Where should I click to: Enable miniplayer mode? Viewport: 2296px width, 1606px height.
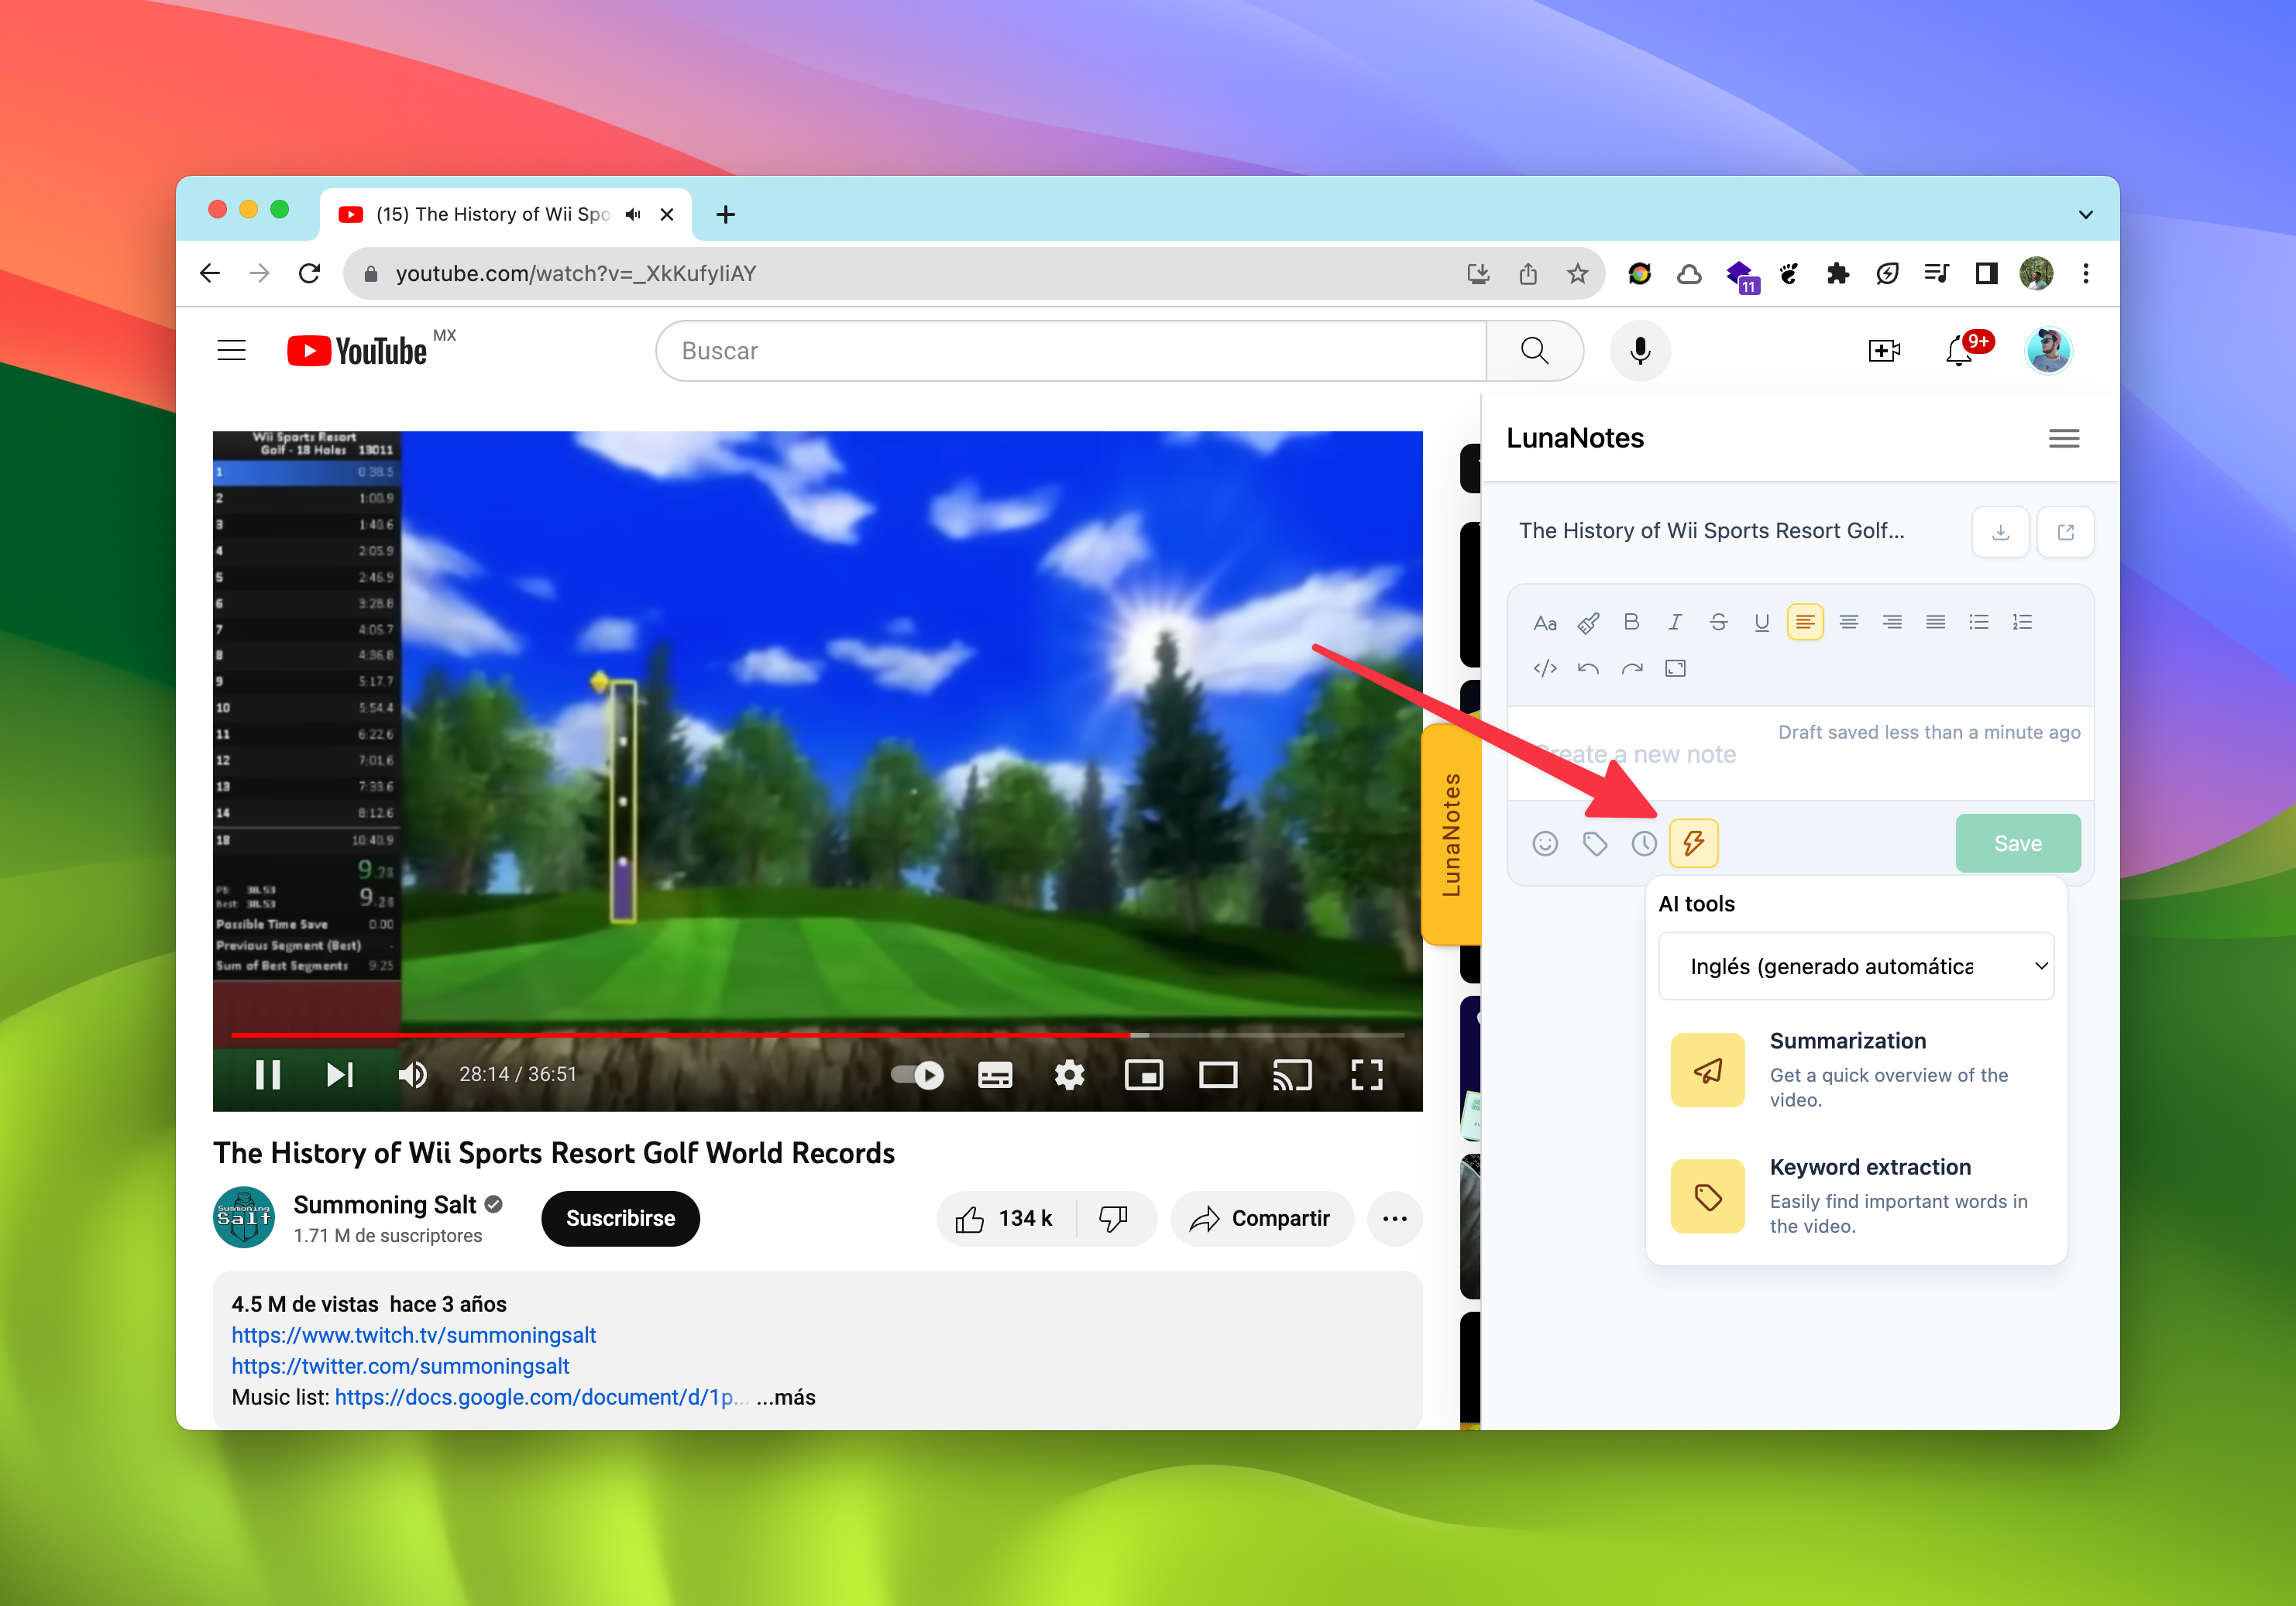point(1143,1074)
